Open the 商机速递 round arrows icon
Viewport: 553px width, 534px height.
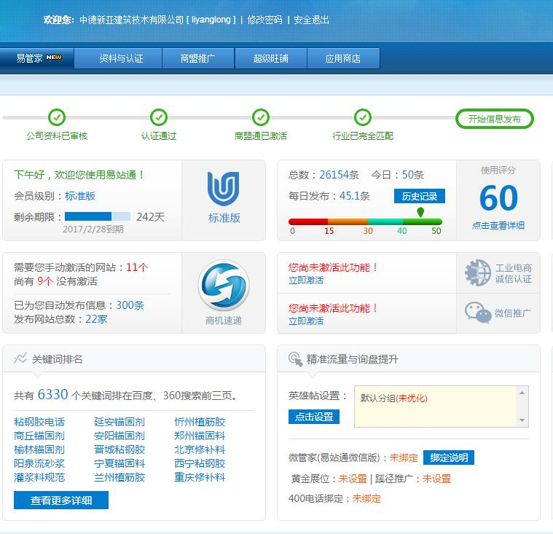tap(224, 286)
